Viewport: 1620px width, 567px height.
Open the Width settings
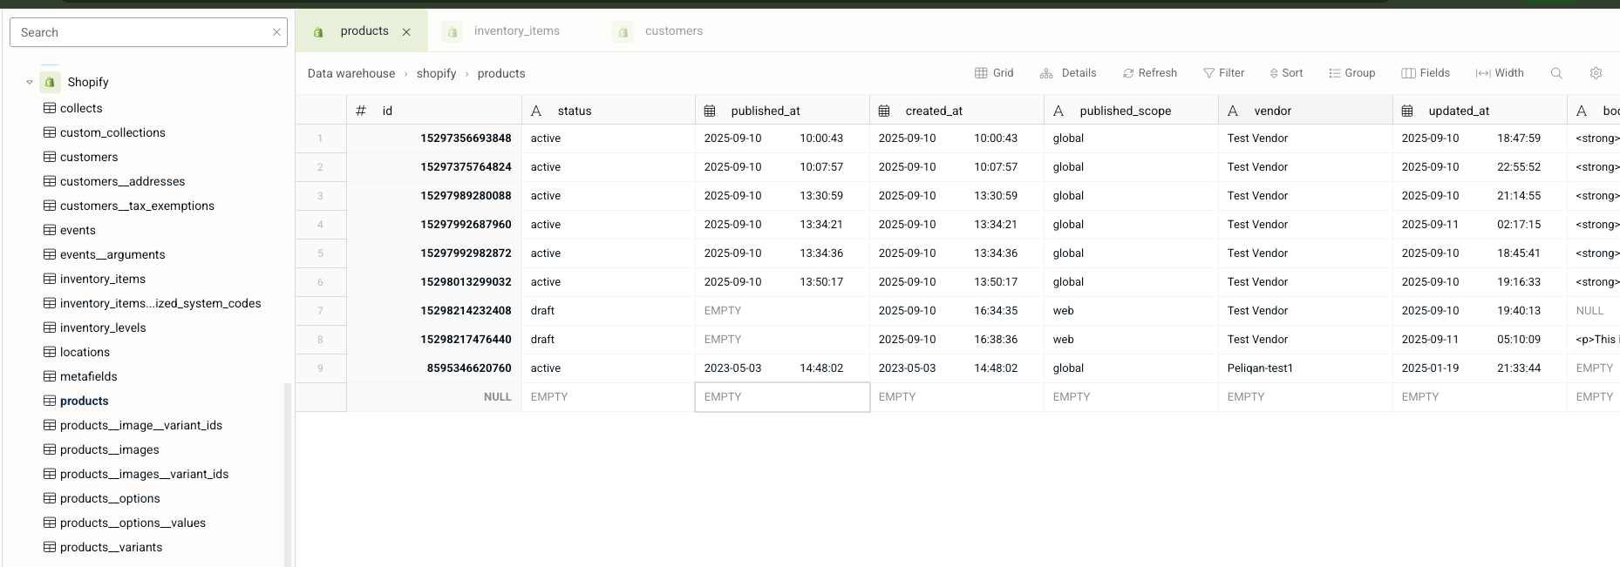tap(1500, 73)
